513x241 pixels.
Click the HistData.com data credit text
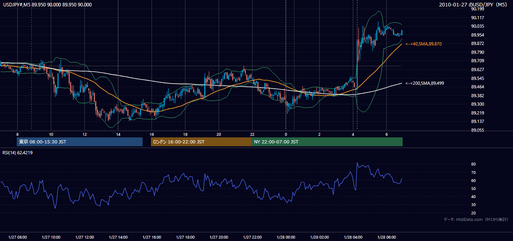[476, 219]
